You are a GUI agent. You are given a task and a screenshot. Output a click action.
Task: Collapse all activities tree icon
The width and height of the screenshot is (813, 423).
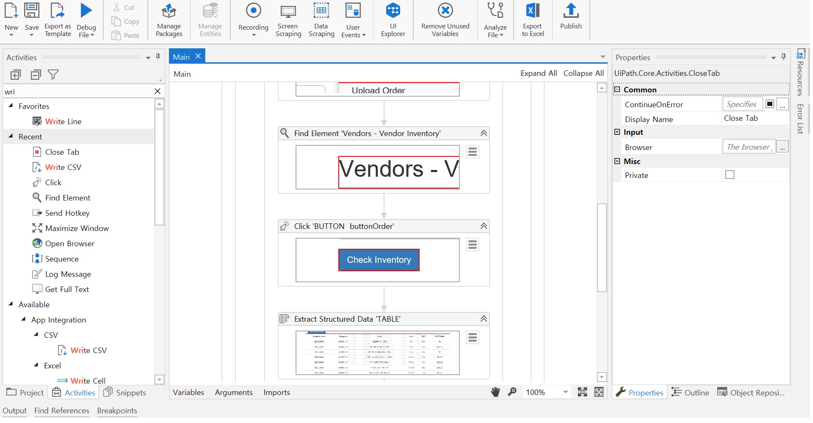click(x=36, y=75)
